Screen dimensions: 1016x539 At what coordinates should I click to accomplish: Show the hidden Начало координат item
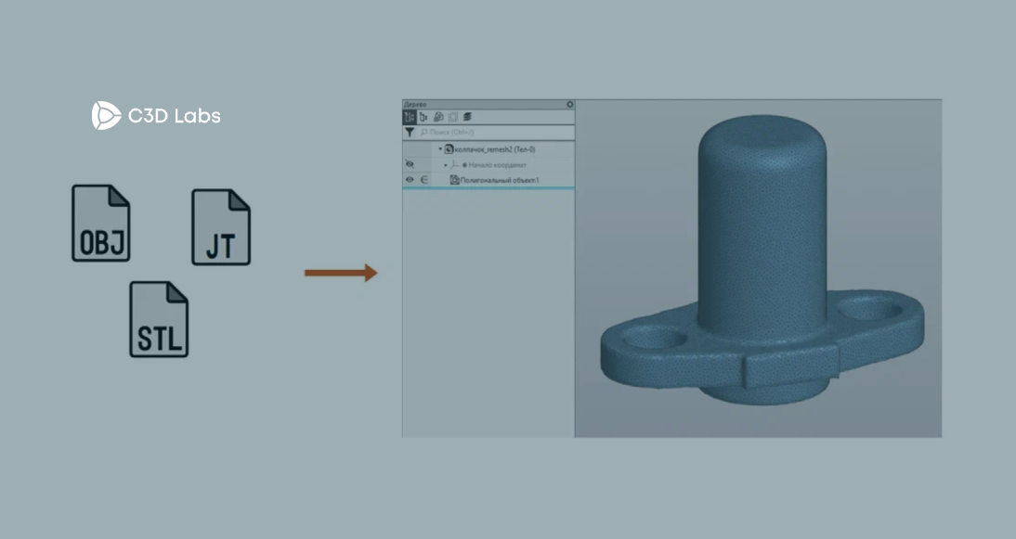coord(410,164)
